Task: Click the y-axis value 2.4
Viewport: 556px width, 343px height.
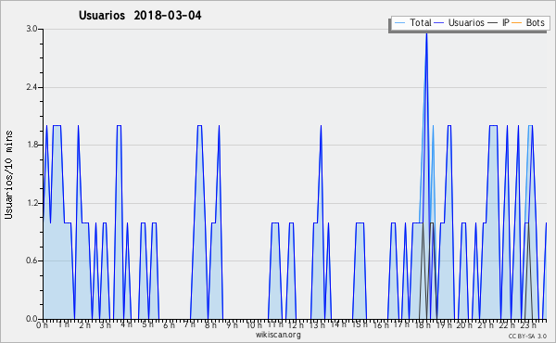Action: 32,87
